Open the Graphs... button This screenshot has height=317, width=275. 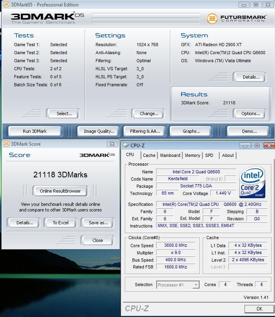pos(191,131)
